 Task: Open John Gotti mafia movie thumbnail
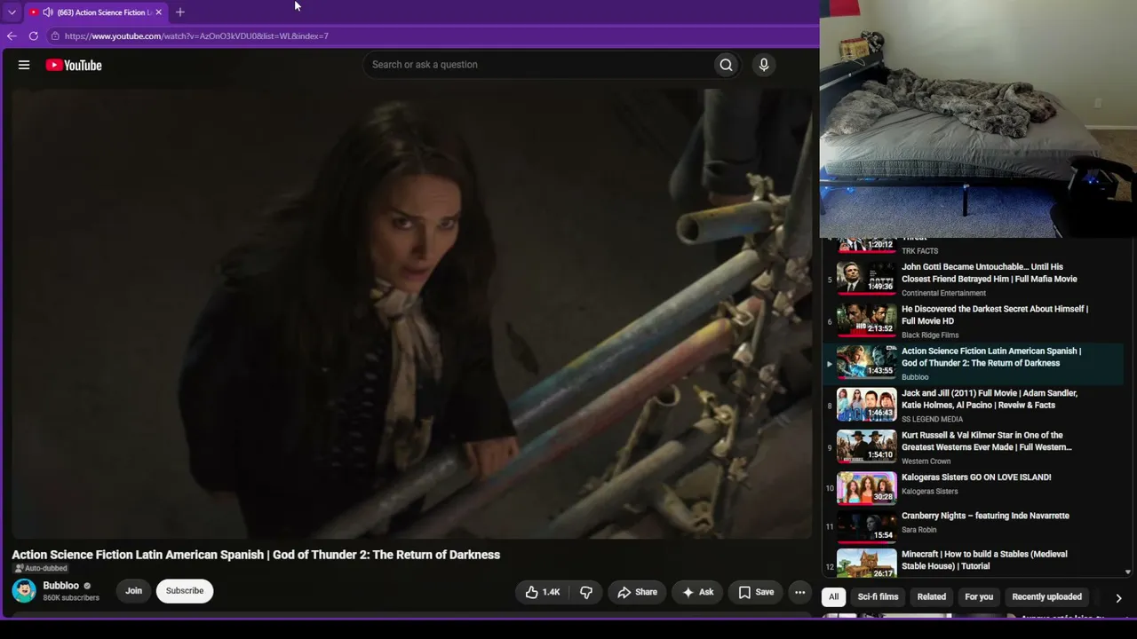866,279
